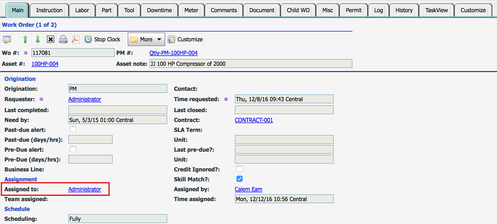Go to next record with green down arrow
Image resolution: width=497 pixels, height=224 pixels.
coord(38,39)
